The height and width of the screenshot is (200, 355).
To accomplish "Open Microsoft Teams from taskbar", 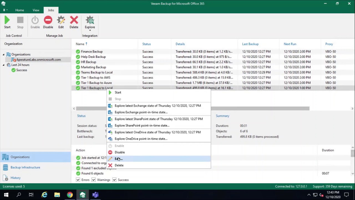I will [95, 195].
